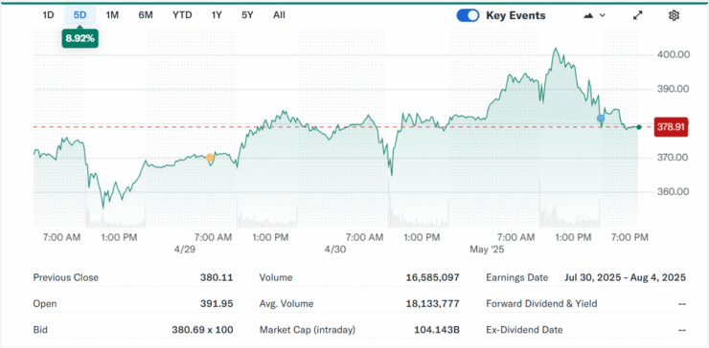Switch chart to 6M range

click(x=146, y=15)
